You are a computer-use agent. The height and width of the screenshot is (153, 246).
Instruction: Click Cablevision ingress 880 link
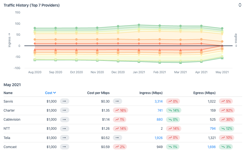click(x=159, y=120)
